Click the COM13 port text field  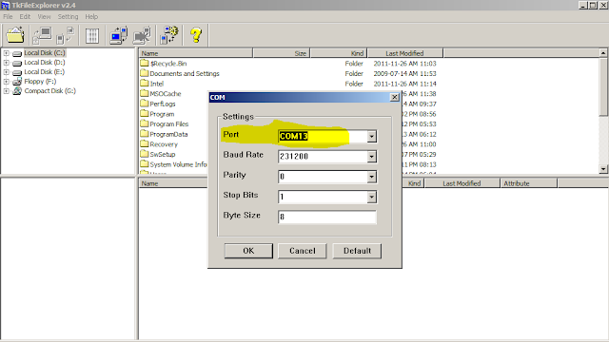[323, 137]
